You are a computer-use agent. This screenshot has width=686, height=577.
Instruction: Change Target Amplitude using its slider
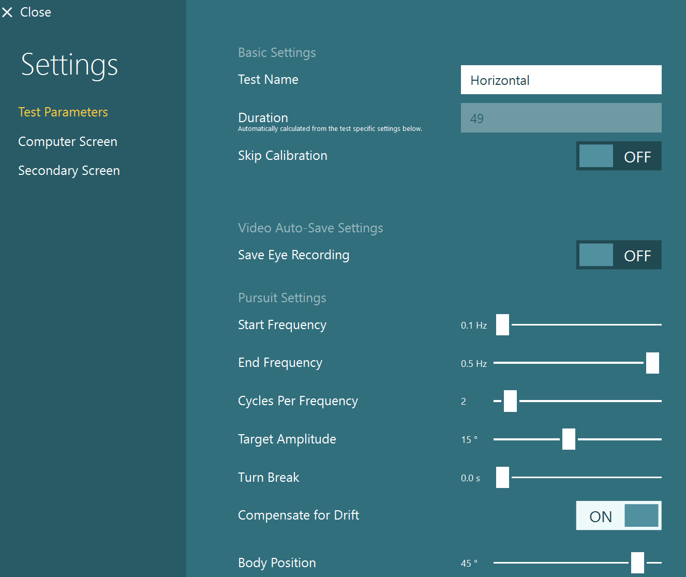tap(568, 439)
